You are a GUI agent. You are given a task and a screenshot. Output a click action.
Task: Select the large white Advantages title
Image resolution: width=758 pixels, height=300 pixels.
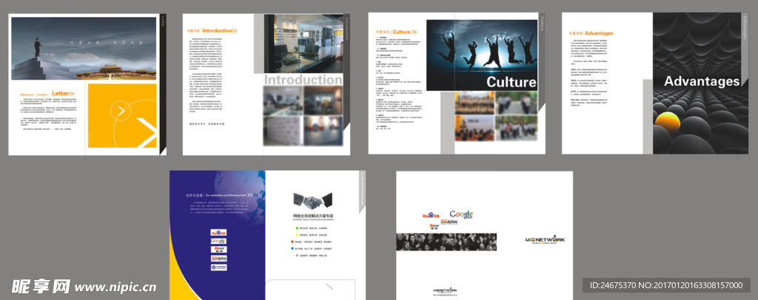coord(702,81)
